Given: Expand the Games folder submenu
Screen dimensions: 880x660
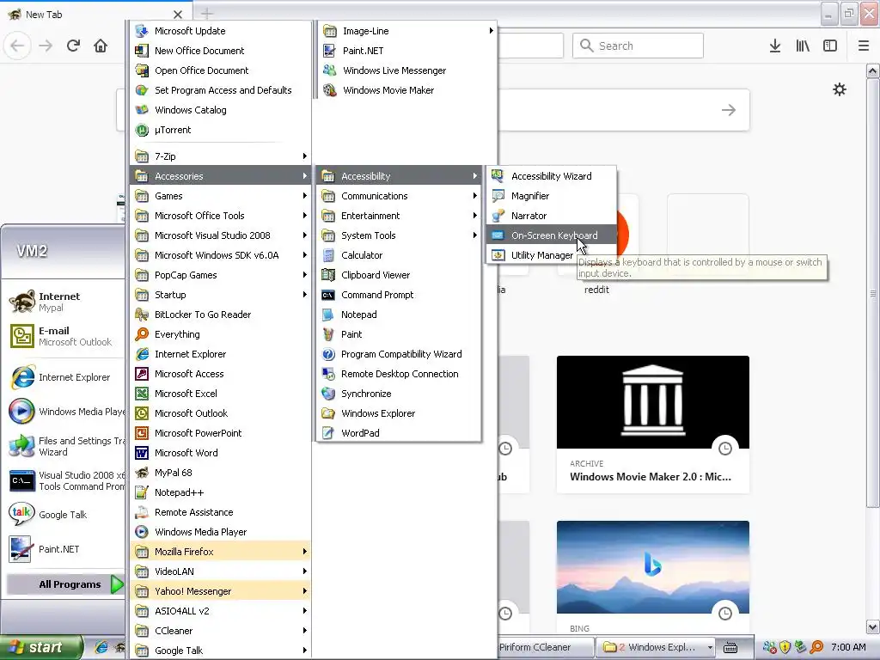Looking at the screenshot, I should (221, 196).
